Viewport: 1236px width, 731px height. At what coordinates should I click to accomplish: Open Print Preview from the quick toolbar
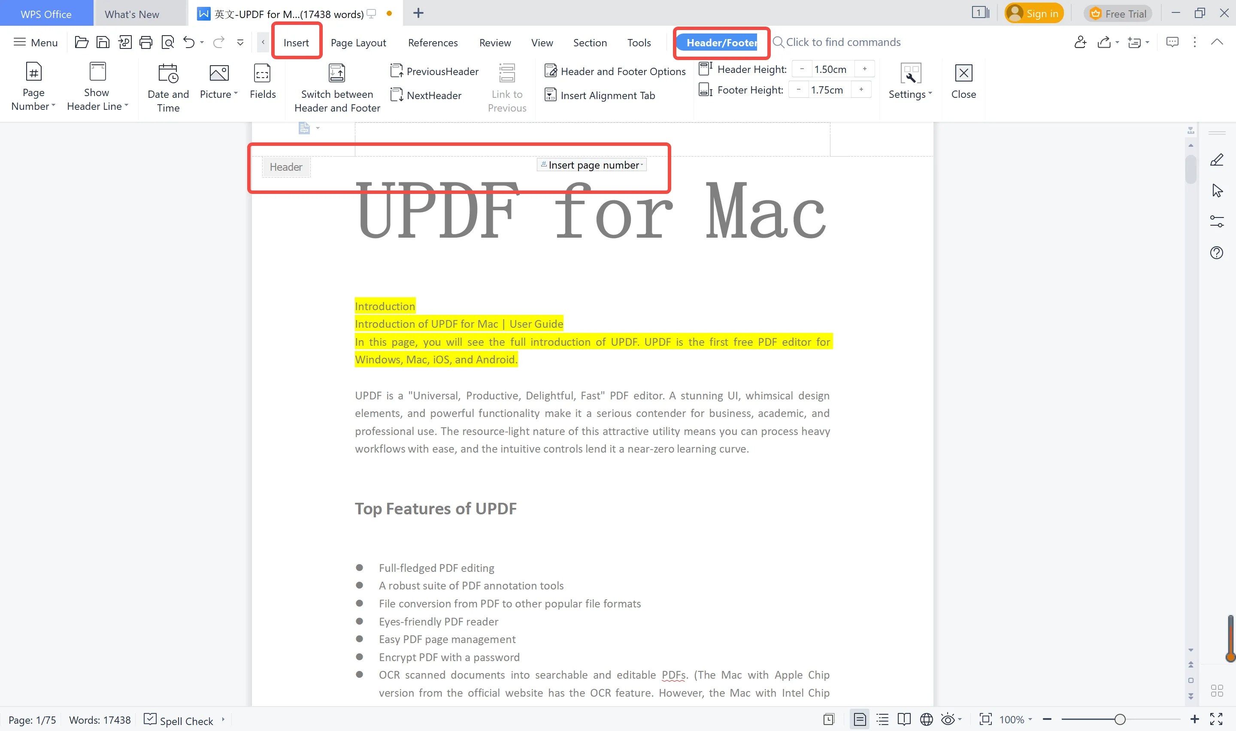168,42
